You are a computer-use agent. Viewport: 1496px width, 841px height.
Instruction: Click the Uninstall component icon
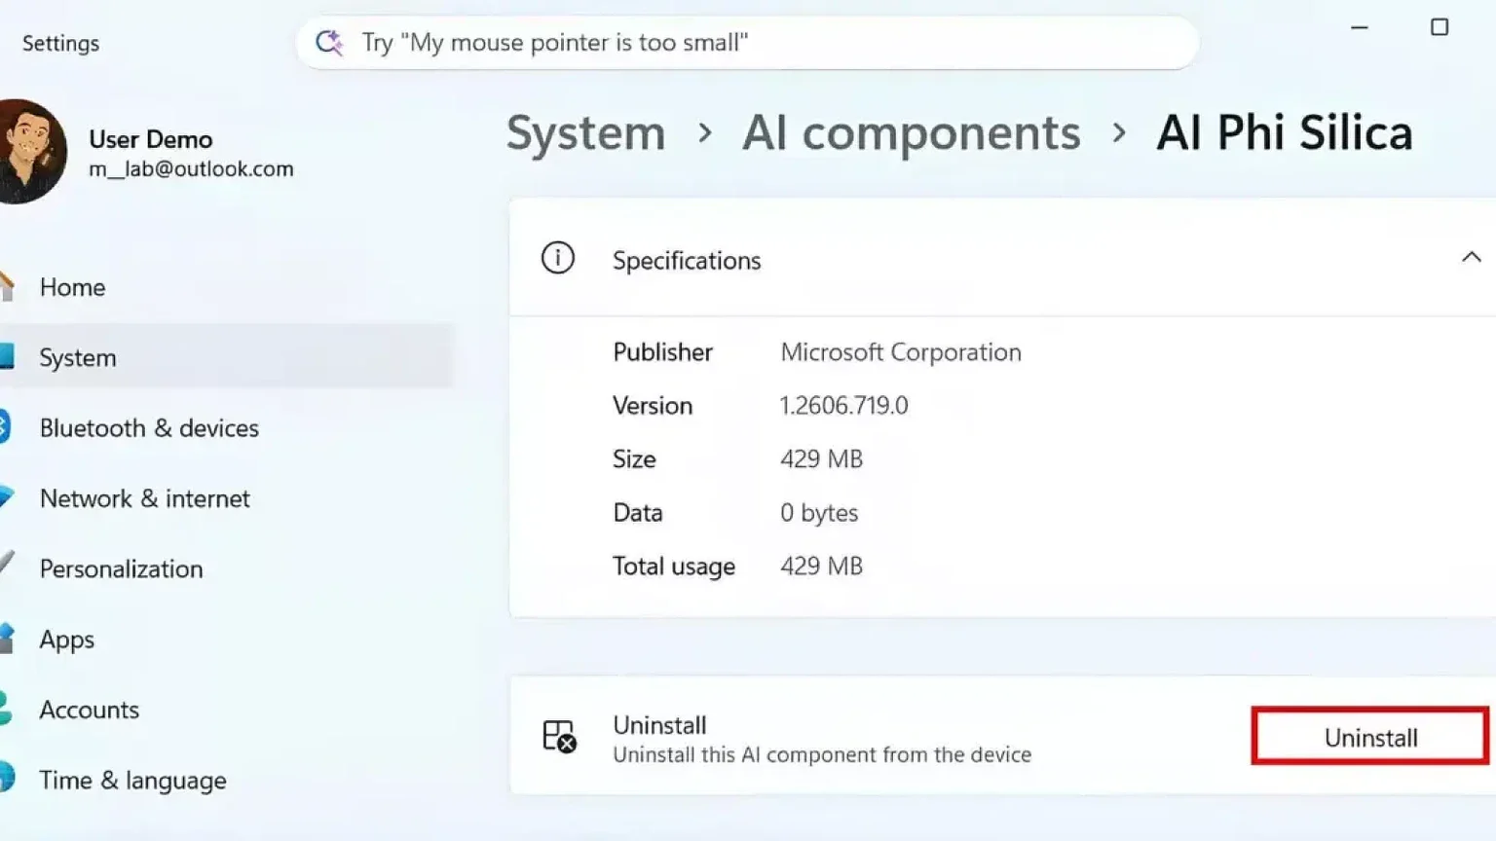559,737
